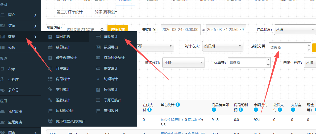Click the cloud icon for 我的应用
316x134 pixels.
click(3, 111)
